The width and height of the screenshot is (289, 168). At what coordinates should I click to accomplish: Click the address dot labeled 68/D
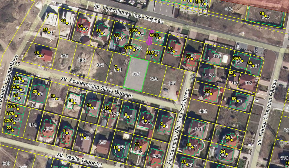pos(160,38)
